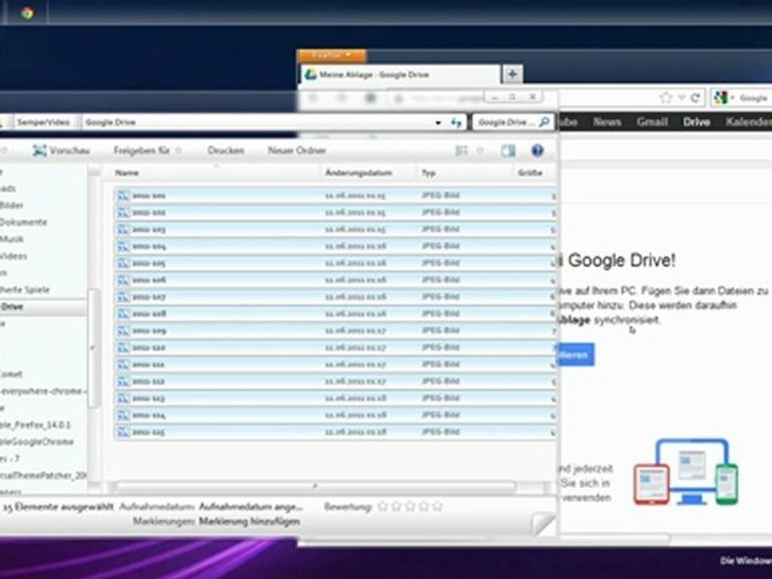The width and height of the screenshot is (772, 579).
Task: Click the magnifier icon in Explorer search
Action: coord(544,122)
